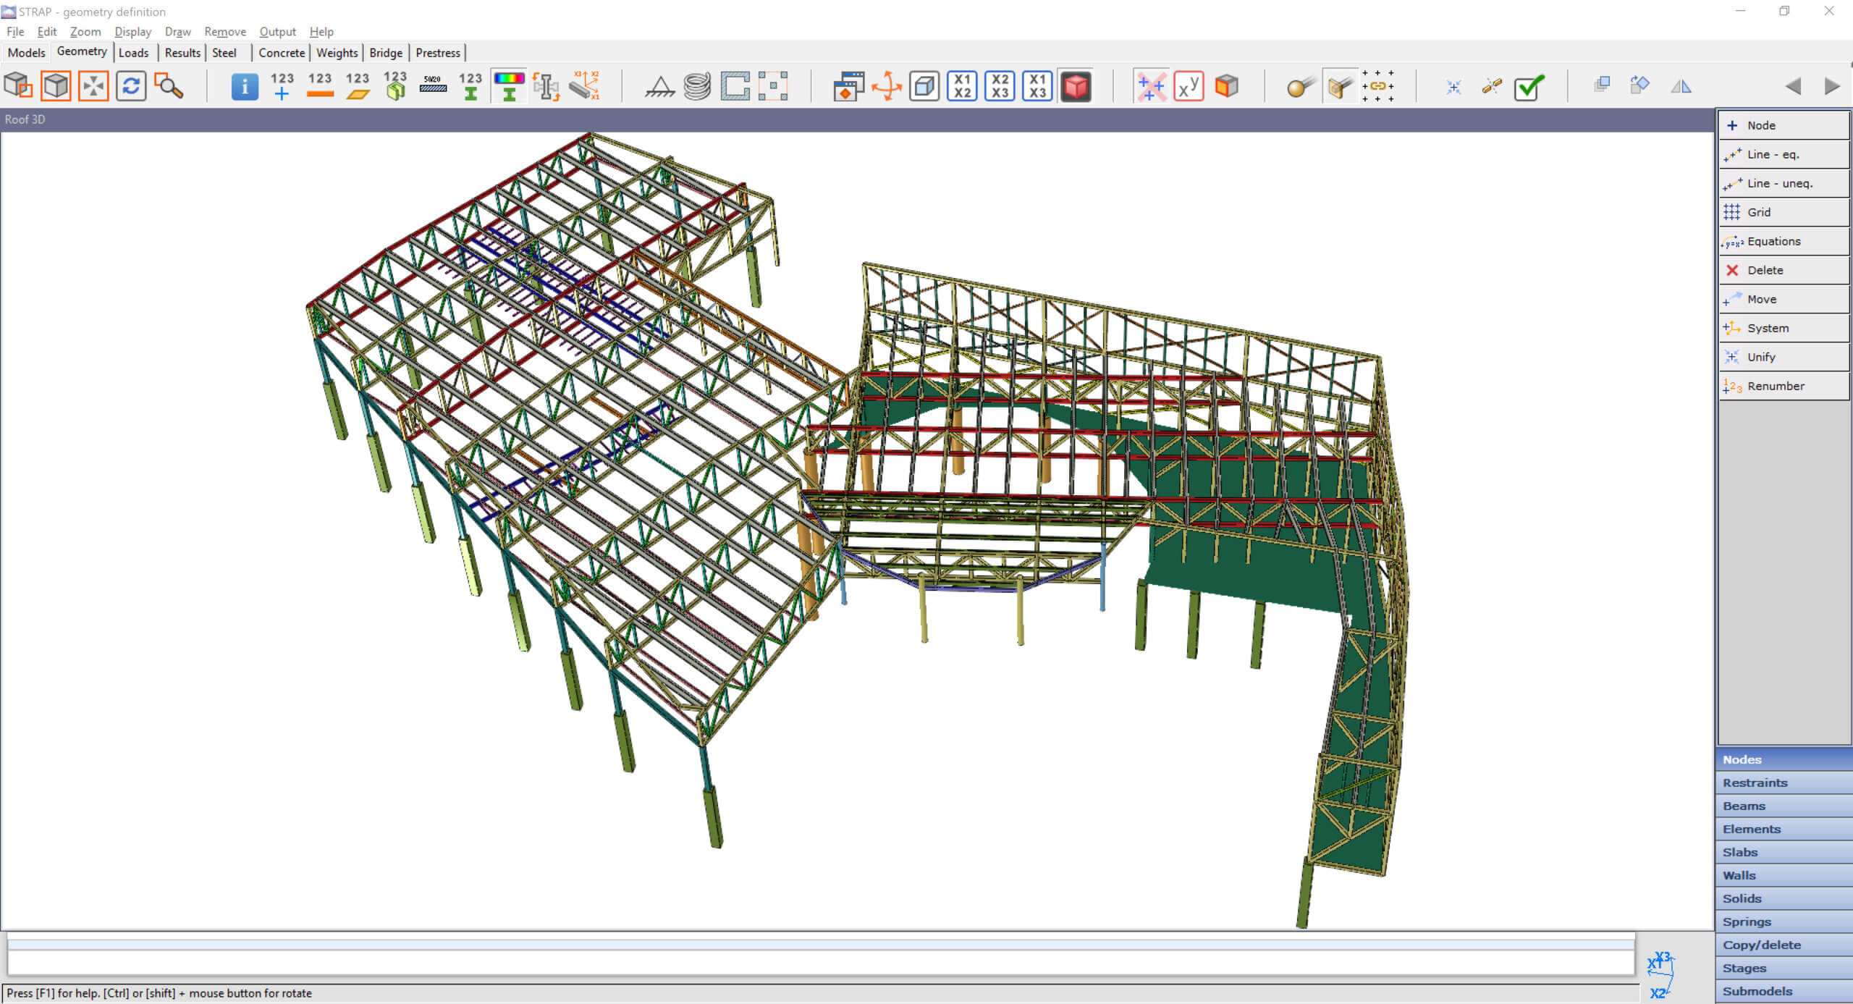Click the green checkmark icon
1853x1004 pixels.
[x=1529, y=87]
